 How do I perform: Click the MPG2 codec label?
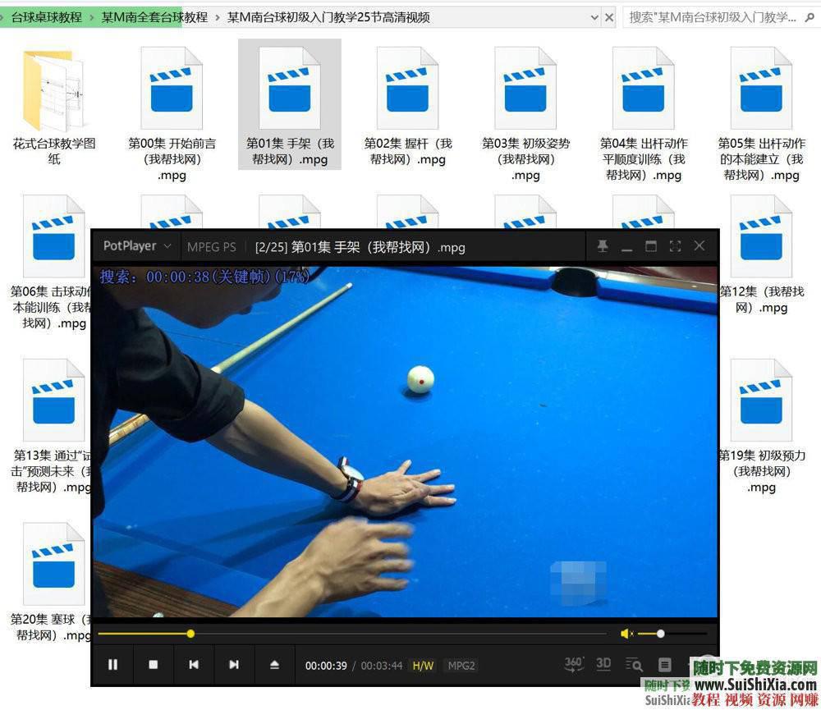click(x=461, y=666)
